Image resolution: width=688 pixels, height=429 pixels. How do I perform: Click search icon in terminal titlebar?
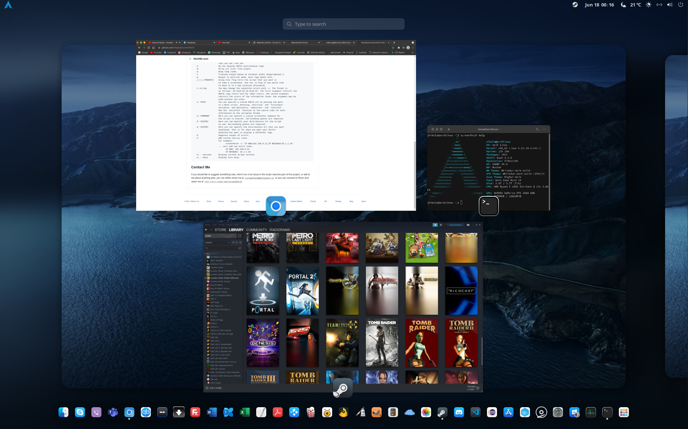(537, 129)
